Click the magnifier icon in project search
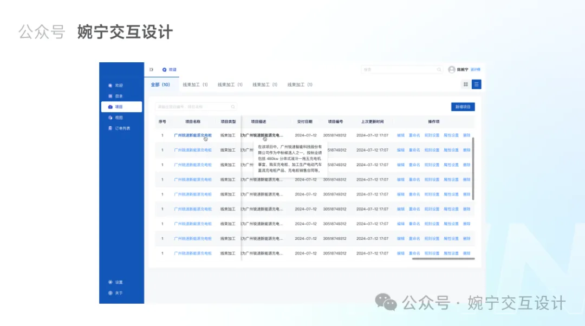This screenshot has width=585, height=326. tap(233, 107)
